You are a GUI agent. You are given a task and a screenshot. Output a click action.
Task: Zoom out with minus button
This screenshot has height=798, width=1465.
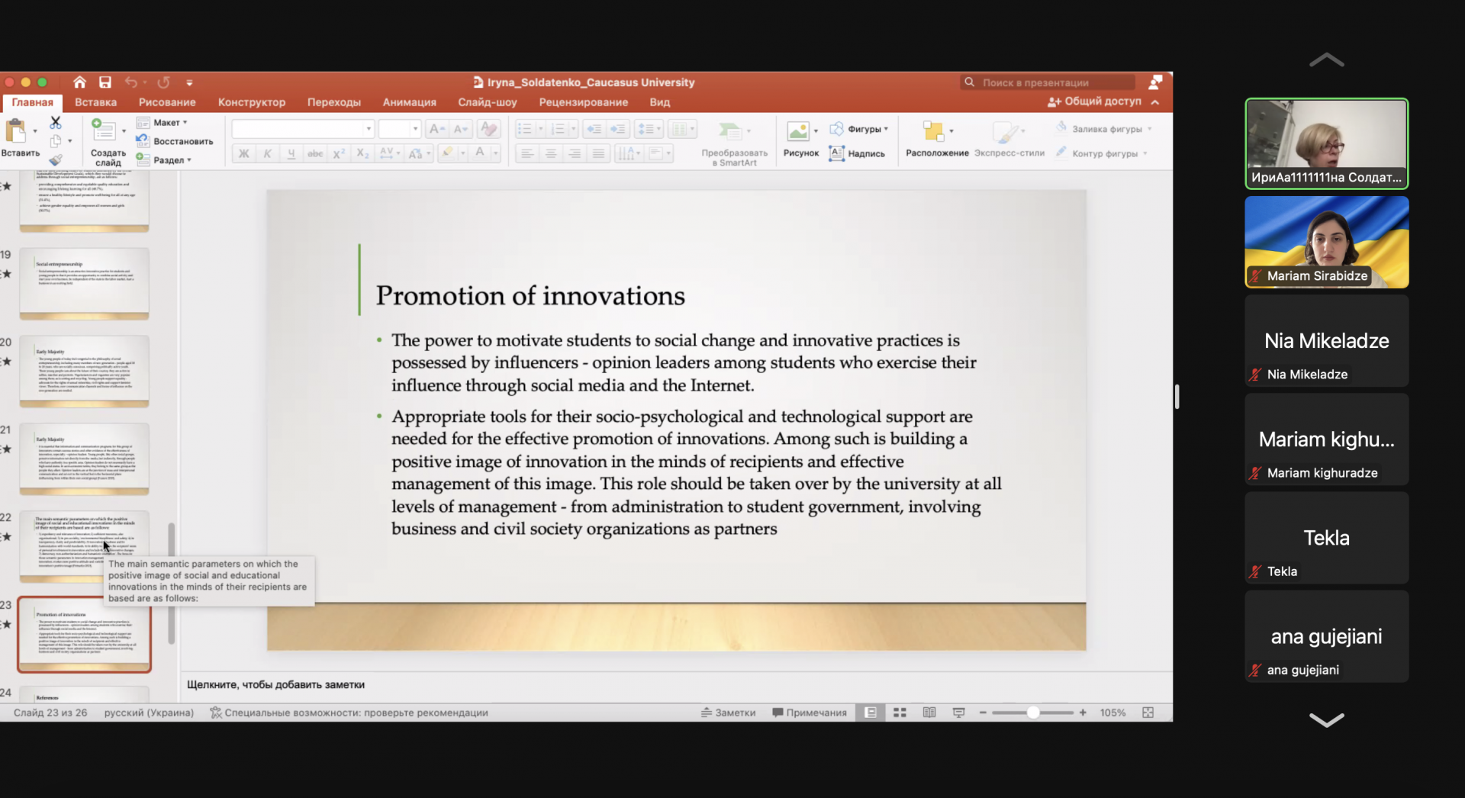[x=983, y=713]
